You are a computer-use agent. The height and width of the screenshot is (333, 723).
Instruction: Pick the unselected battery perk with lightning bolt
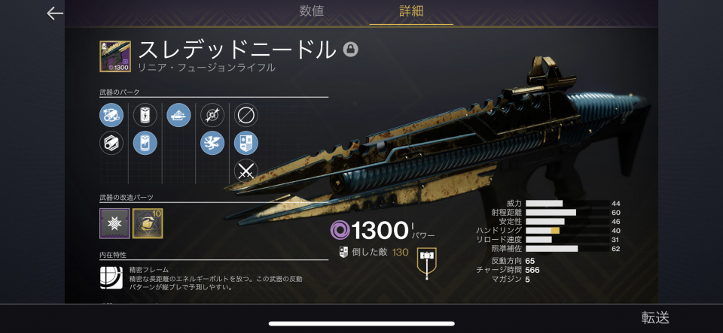tap(145, 115)
